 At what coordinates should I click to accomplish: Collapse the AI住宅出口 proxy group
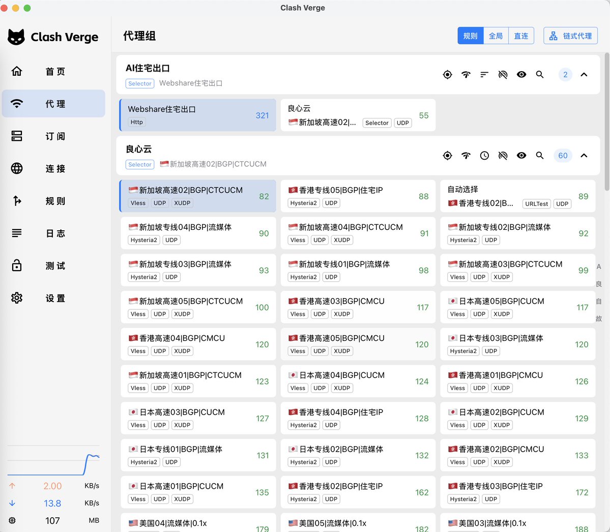pyautogui.click(x=584, y=74)
